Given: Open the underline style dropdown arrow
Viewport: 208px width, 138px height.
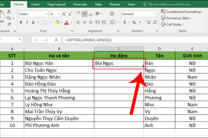Looking at the screenshot, I should click(38, 23).
